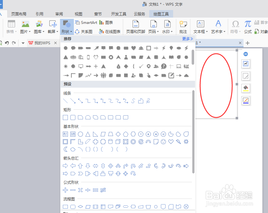The image size is (268, 213).
Task: Pick the lightning bolt in 基本形状
Action: tap(178, 142)
